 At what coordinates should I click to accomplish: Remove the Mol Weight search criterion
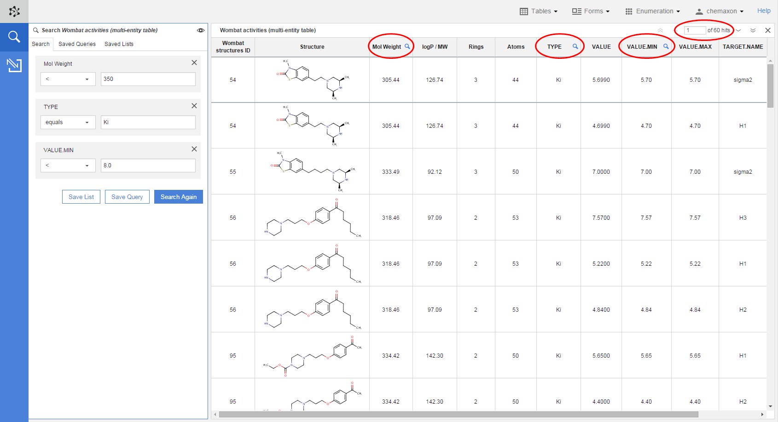[194, 63]
